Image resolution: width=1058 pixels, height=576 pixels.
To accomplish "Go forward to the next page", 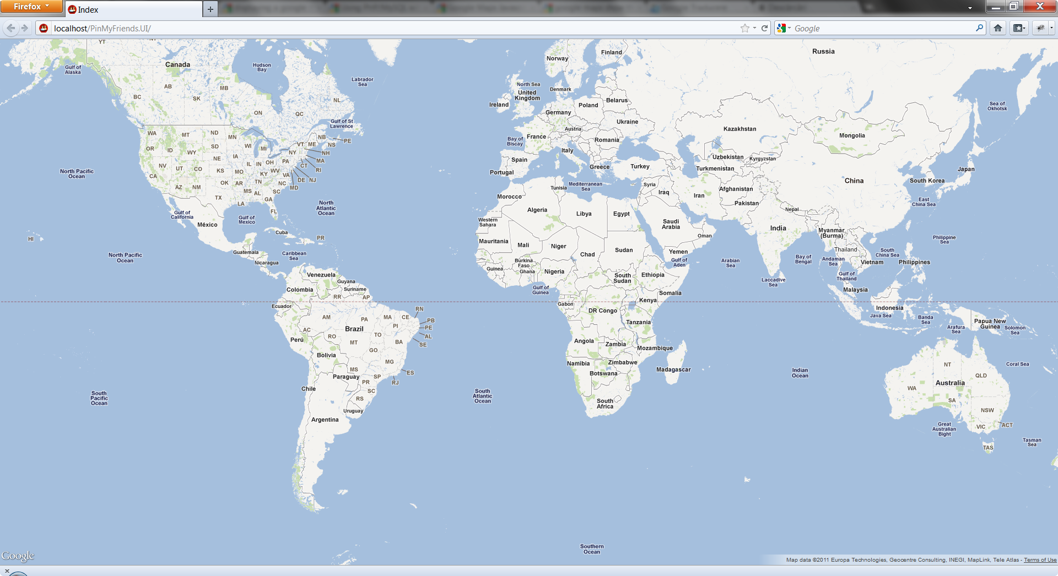I will tap(24, 28).
